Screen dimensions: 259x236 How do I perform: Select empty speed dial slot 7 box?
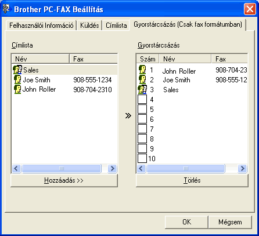142,129
